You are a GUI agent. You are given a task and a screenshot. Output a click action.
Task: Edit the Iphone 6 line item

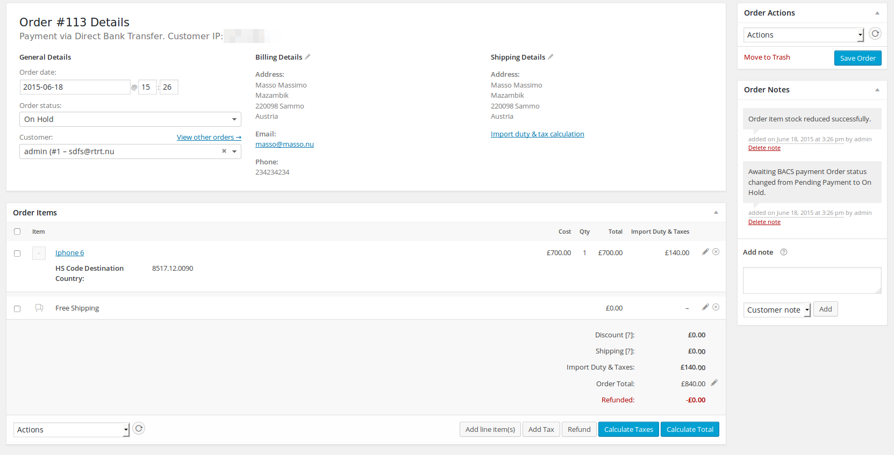706,252
